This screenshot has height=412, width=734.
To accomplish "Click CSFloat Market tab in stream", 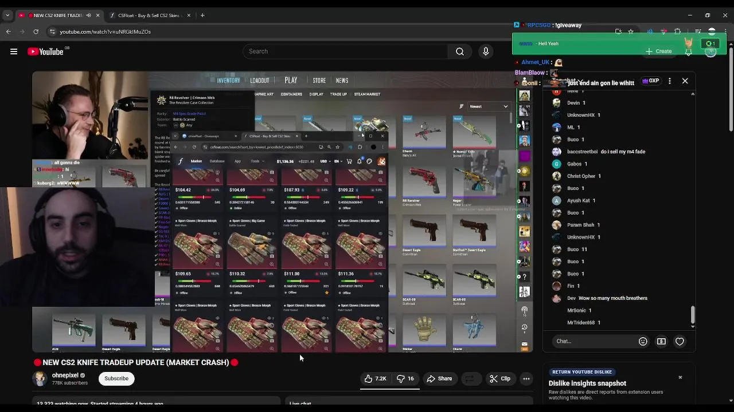I will pos(196,161).
